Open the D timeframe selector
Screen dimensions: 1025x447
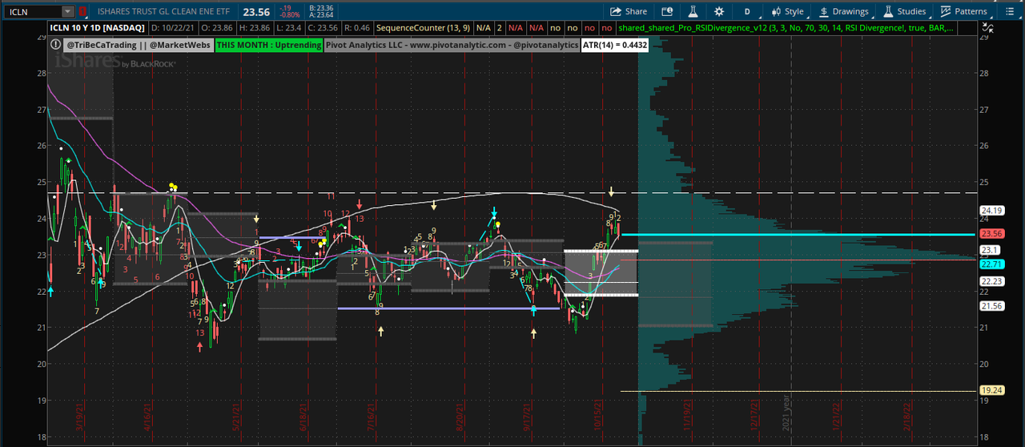click(747, 12)
